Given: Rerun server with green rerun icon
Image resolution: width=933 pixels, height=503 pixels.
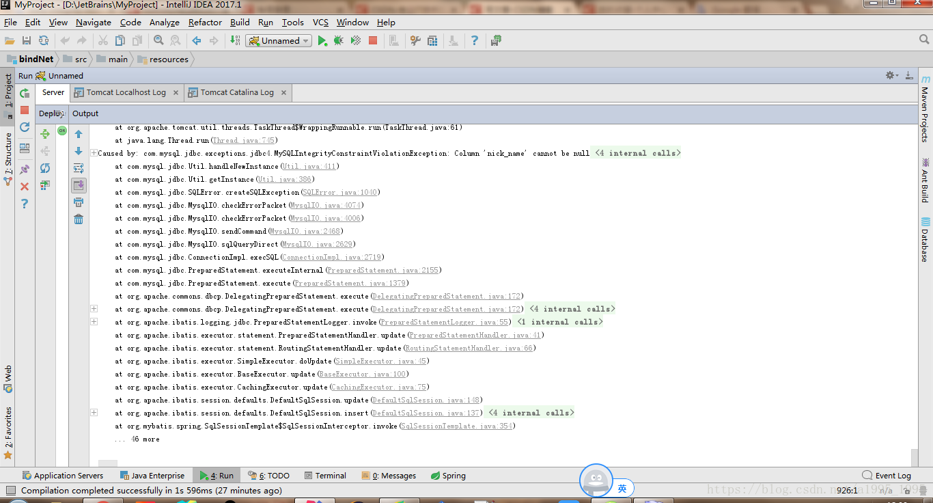Looking at the screenshot, I should [25, 94].
